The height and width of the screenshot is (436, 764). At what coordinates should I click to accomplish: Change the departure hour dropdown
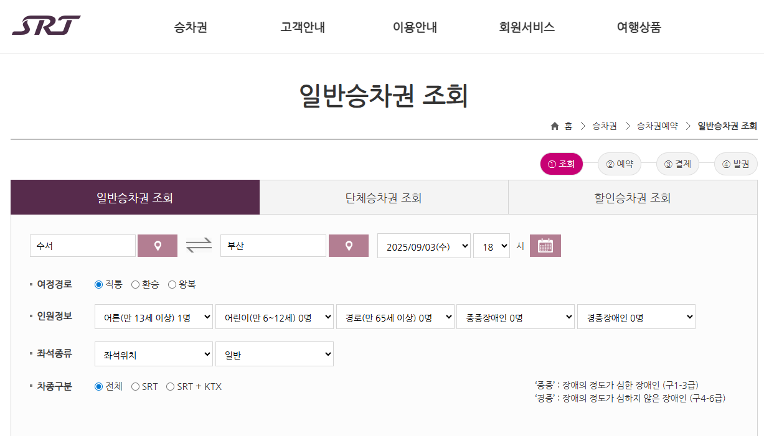(x=491, y=245)
